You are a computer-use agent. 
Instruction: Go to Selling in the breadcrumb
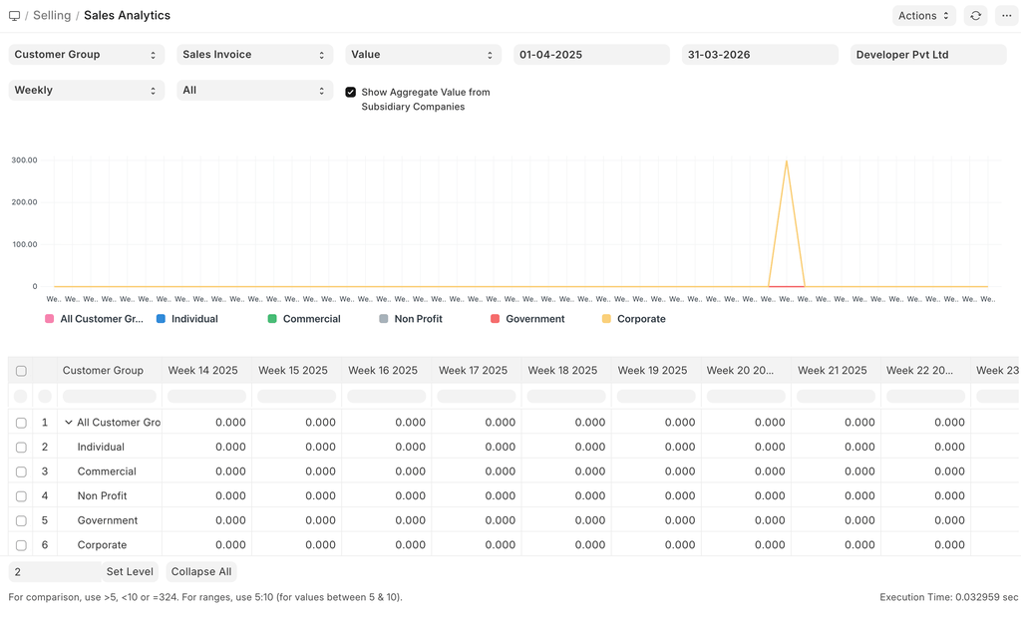[52, 16]
